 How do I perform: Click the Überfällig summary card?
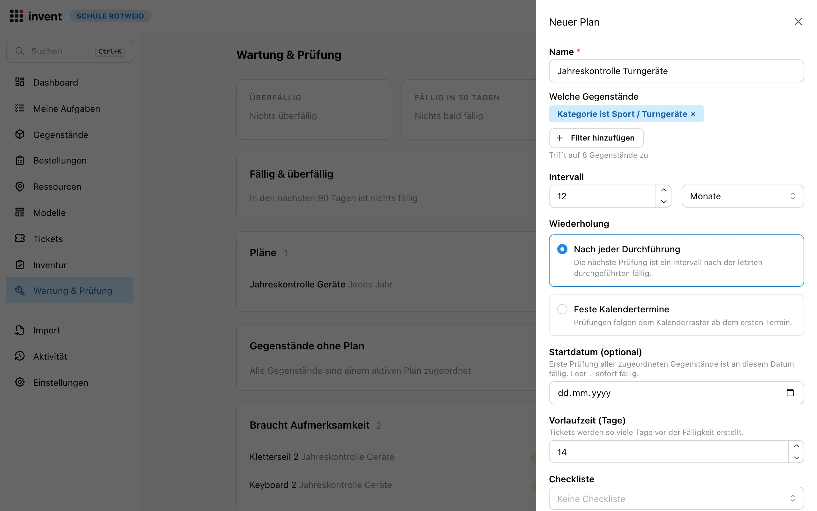click(314, 110)
